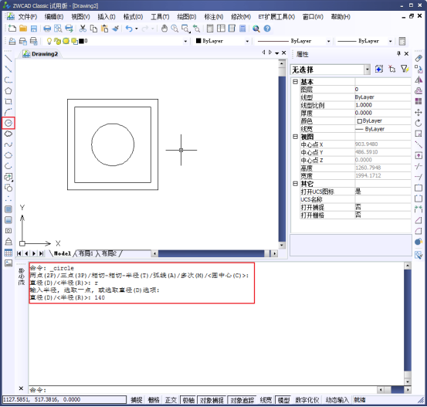The width and height of the screenshot is (427, 407).
Task: Toggle 模型 model space button in status bar
Action: pos(283,400)
